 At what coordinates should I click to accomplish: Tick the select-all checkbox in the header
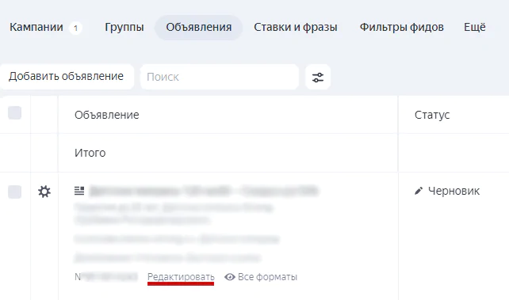pos(14,112)
